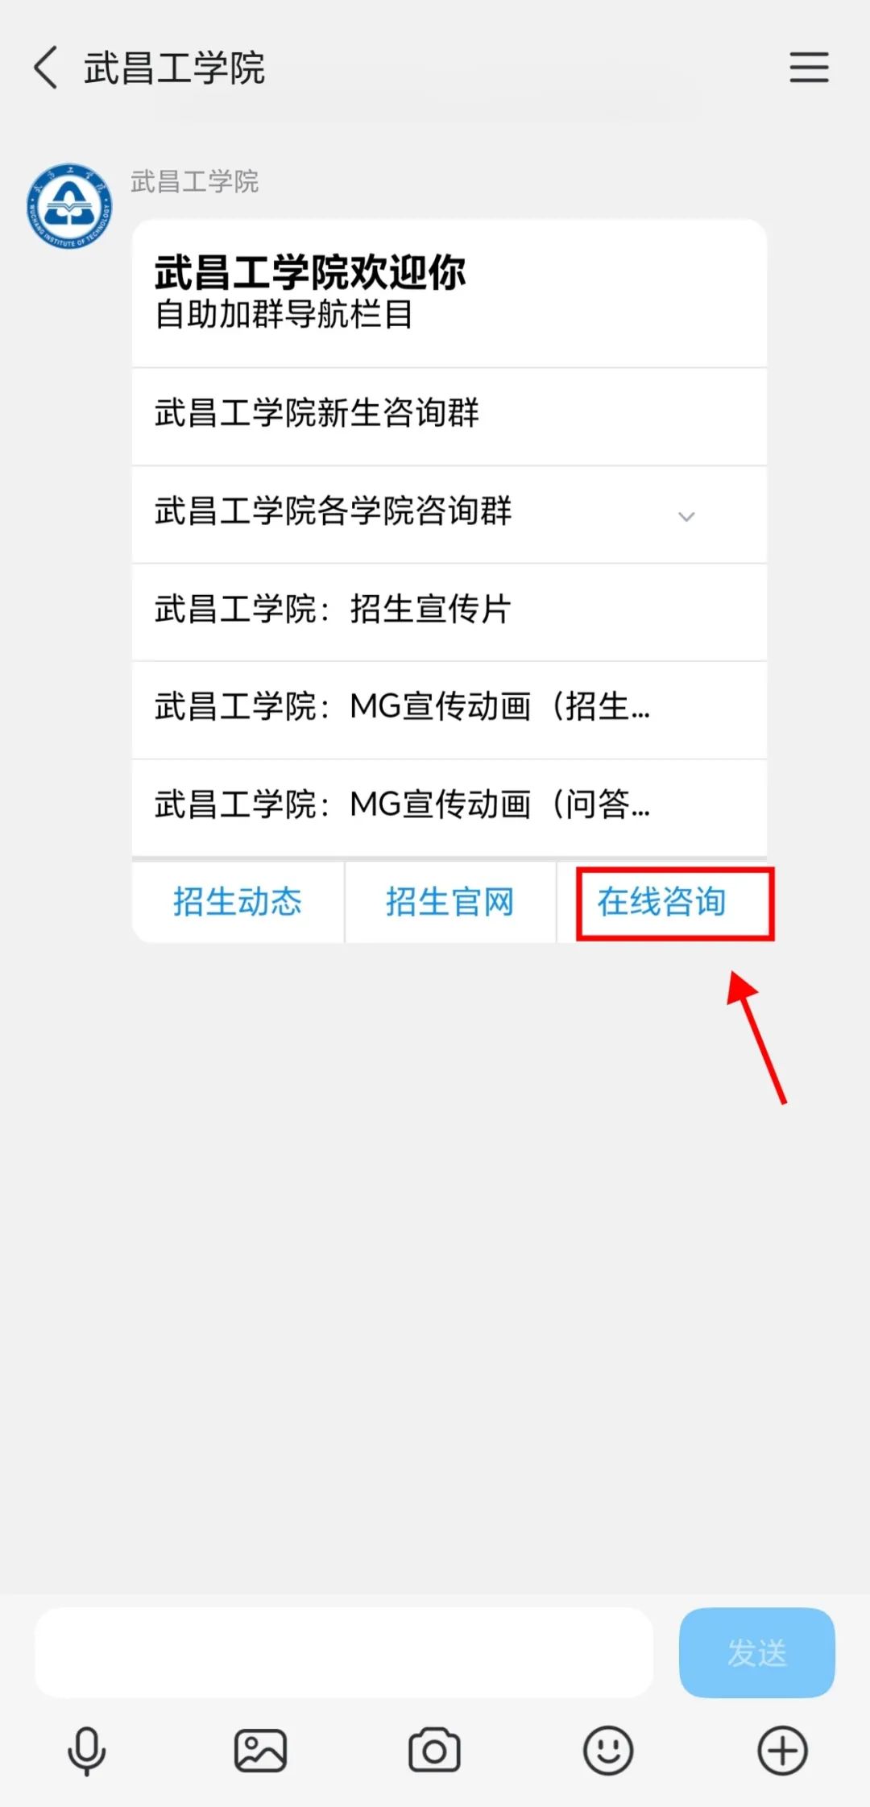Go back using the left arrow icon
The width and height of the screenshot is (870, 1807).
pyautogui.click(x=46, y=67)
